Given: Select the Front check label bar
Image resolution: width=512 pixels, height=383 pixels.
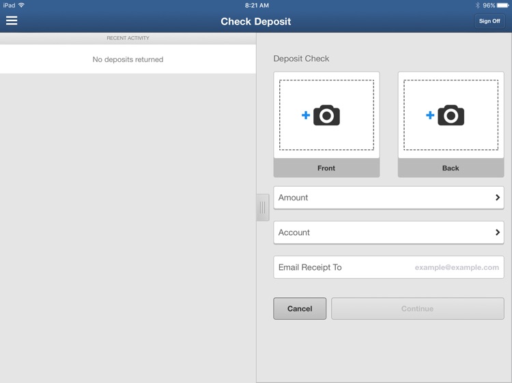Looking at the screenshot, I should click(x=326, y=168).
